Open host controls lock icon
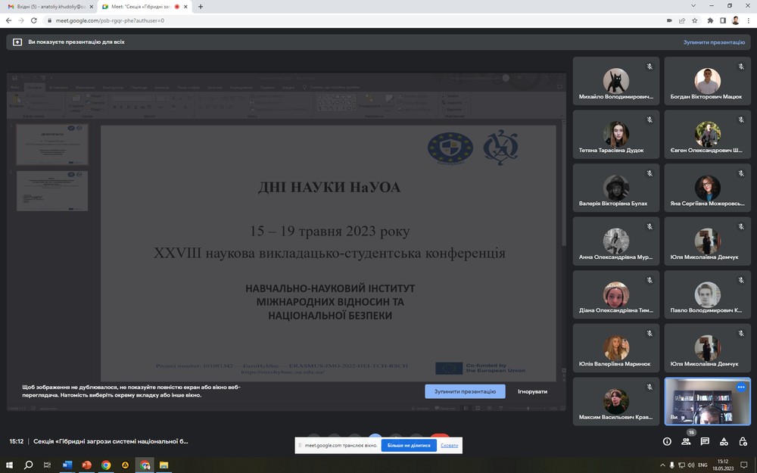The image size is (757, 473). [x=743, y=441]
